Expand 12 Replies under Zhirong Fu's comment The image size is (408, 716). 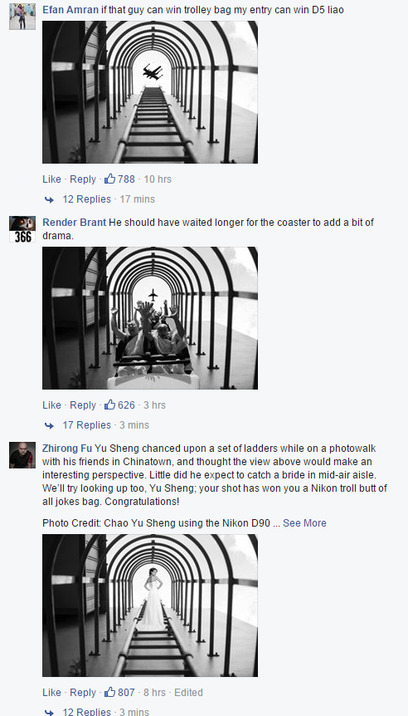pyautogui.click(x=86, y=712)
